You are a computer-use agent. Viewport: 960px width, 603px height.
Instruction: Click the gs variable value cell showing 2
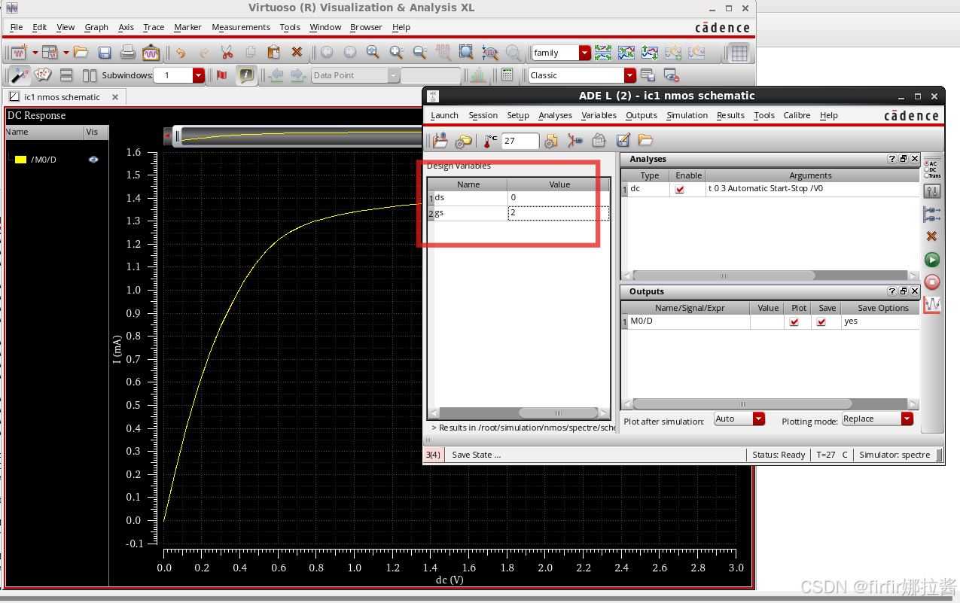click(x=558, y=213)
